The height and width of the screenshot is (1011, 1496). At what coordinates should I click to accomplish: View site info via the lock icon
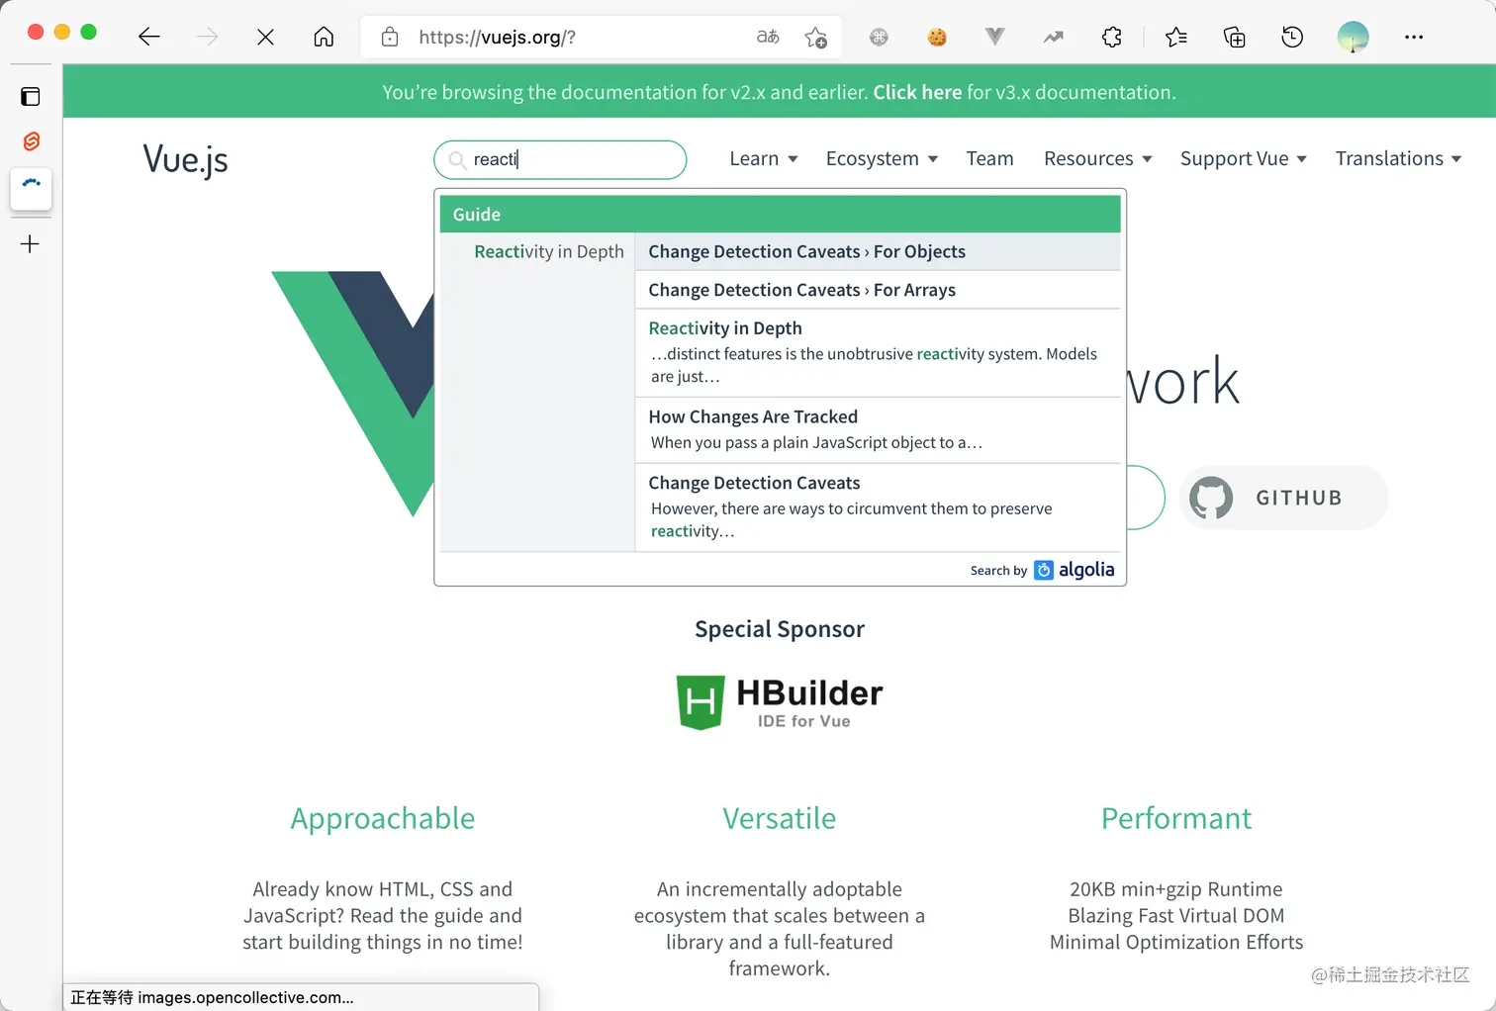pyautogui.click(x=390, y=38)
